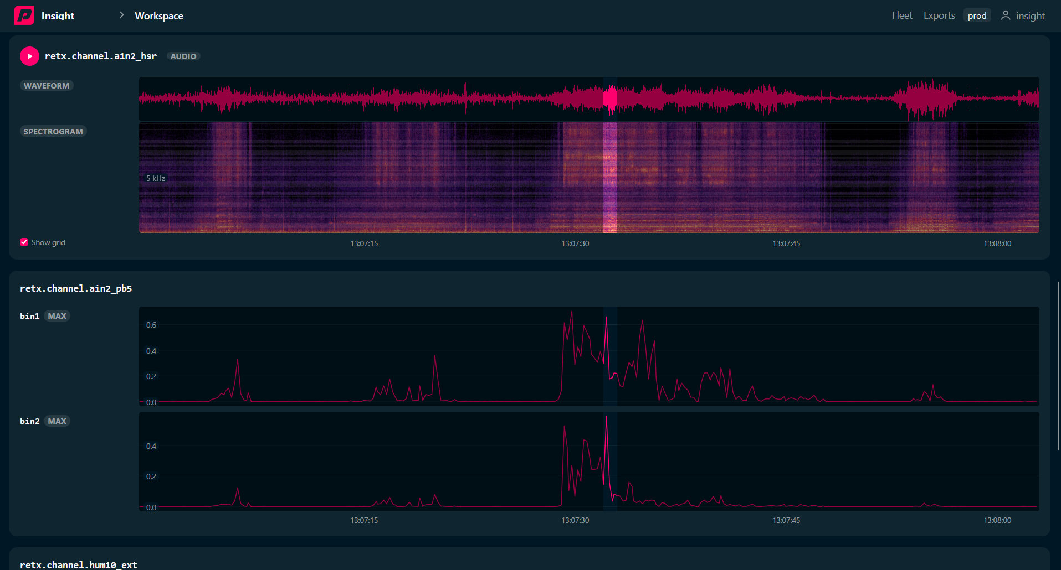Open the Exports page

coord(939,15)
